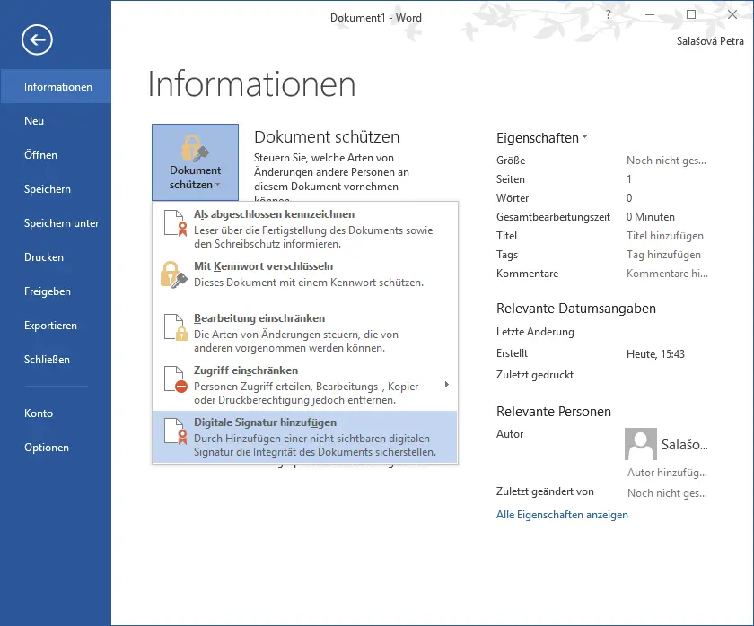Open the Neu tab

56,120
